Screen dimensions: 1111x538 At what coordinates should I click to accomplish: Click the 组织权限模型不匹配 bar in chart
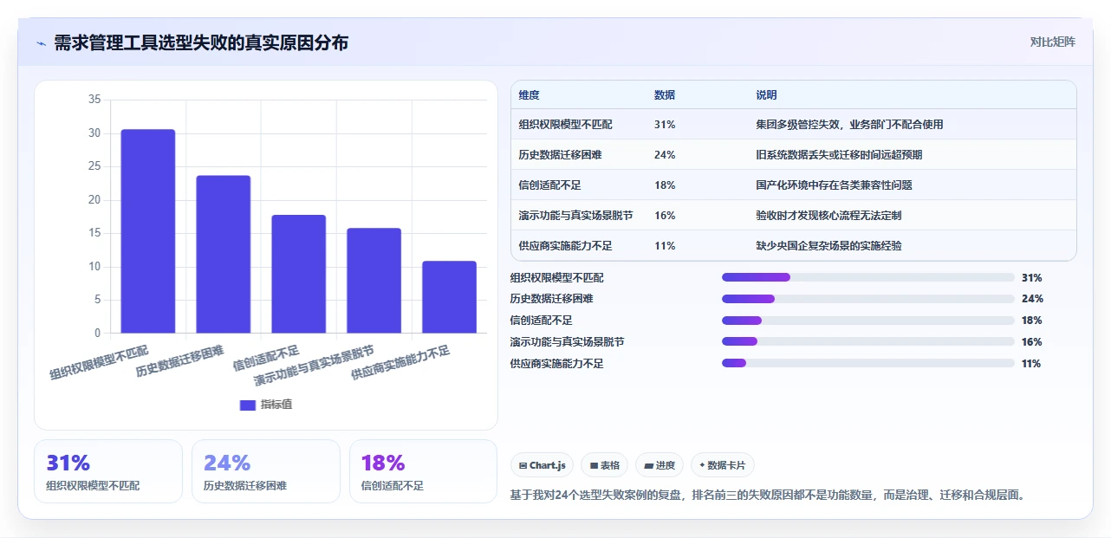point(148,231)
